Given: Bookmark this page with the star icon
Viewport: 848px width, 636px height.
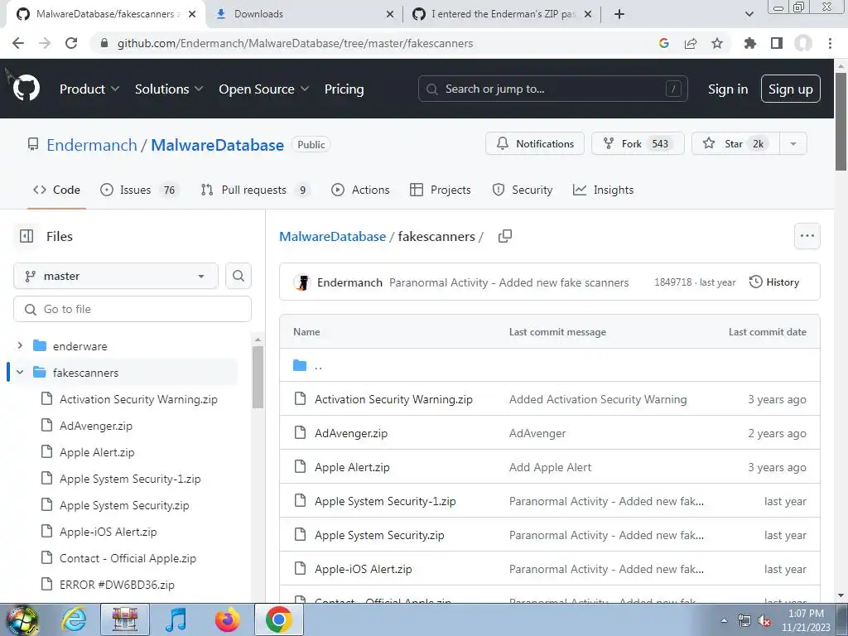Looking at the screenshot, I should coord(717,43).
